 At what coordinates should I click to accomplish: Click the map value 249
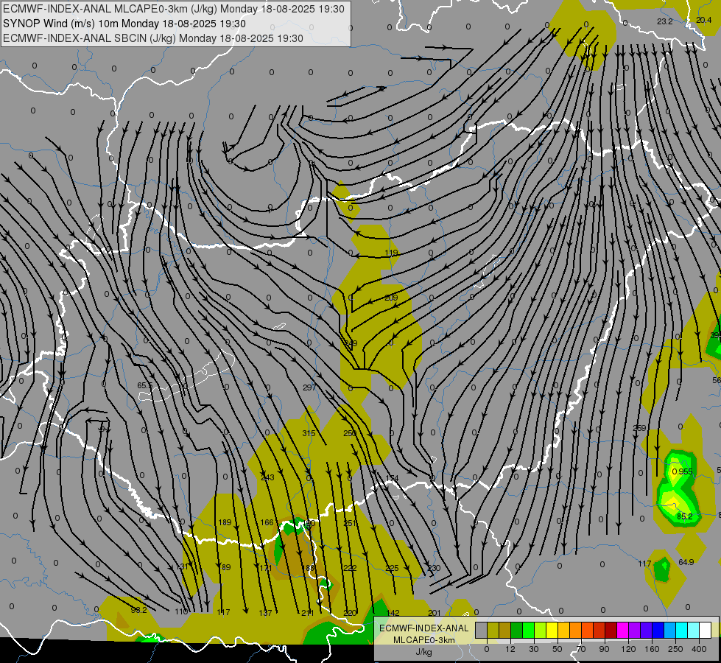click(351, 343)
